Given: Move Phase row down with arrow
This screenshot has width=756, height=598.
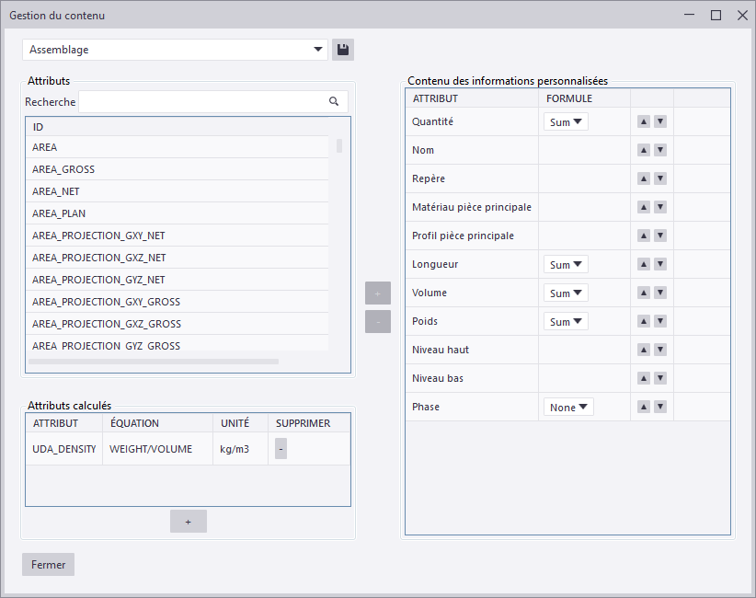Looking at the screenshot, I should (659, 407).
